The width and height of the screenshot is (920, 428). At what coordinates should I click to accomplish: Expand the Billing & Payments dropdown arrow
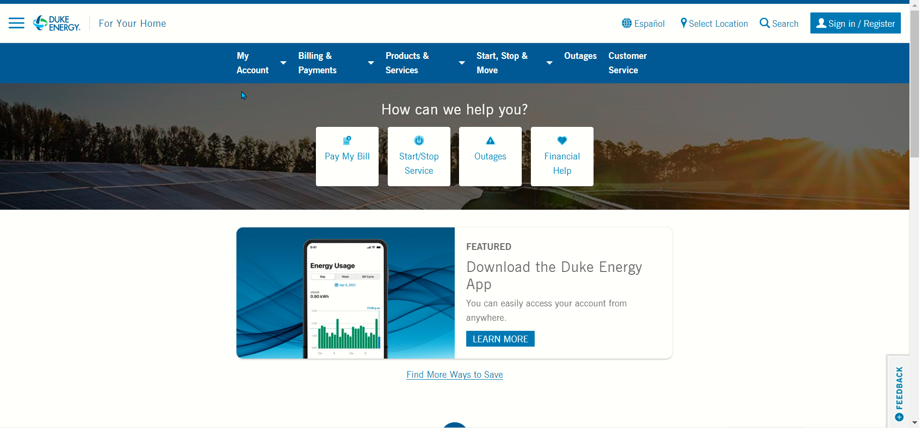[x=371, y=63]
